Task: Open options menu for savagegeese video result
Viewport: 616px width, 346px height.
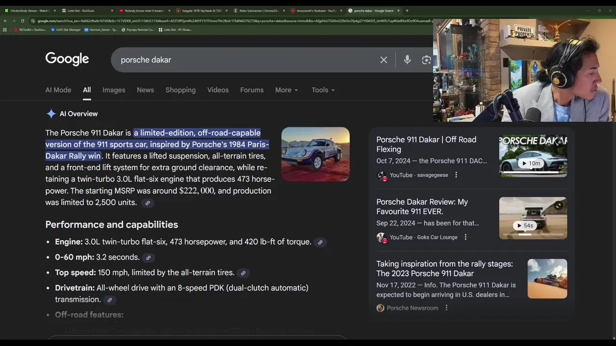Action: [456, 175]
